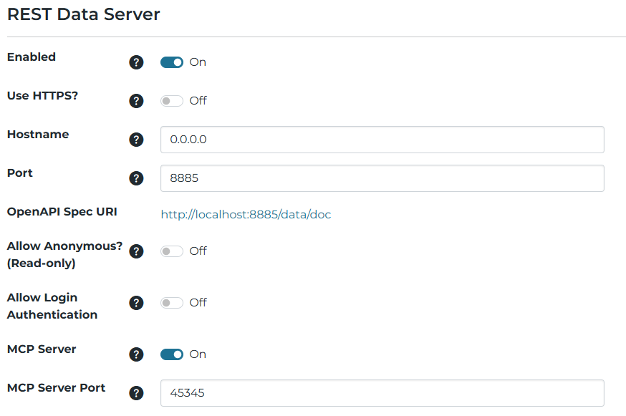Open help icon for Enabled setting
Viewport: 626px width, 416px height.
(x=136, y=62)
